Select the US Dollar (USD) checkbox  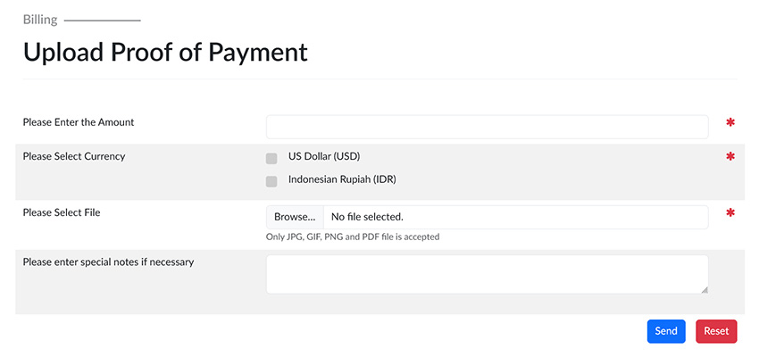click(x=271, y=158)
